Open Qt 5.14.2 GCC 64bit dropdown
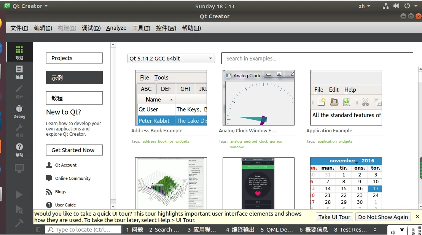Screen dimensions: 422x235 pos(171,58)
